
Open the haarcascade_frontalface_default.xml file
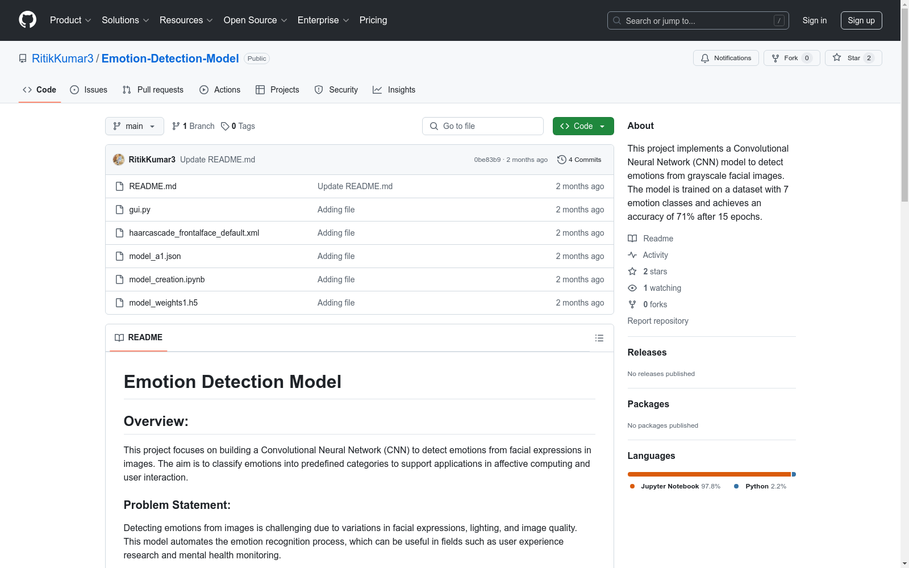pos(194,233)
